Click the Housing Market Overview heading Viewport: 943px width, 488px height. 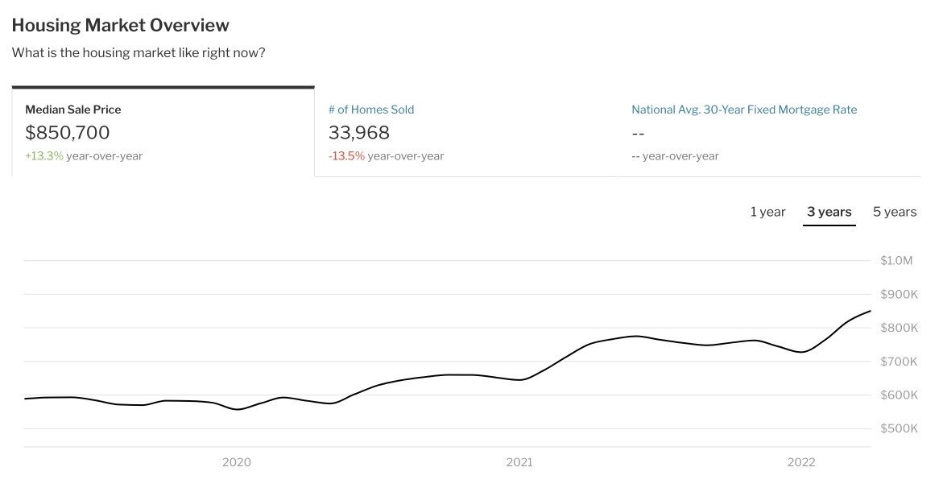[121, 25]
